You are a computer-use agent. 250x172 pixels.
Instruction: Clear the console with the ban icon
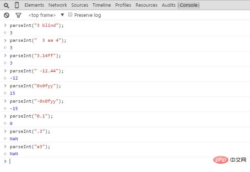[7, 15]
